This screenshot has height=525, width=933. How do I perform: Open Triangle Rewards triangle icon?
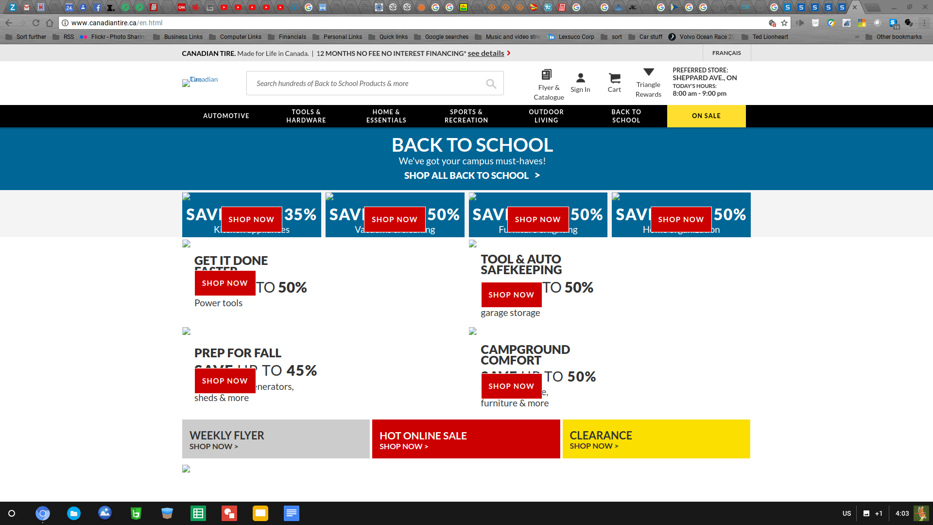[648, 72]
